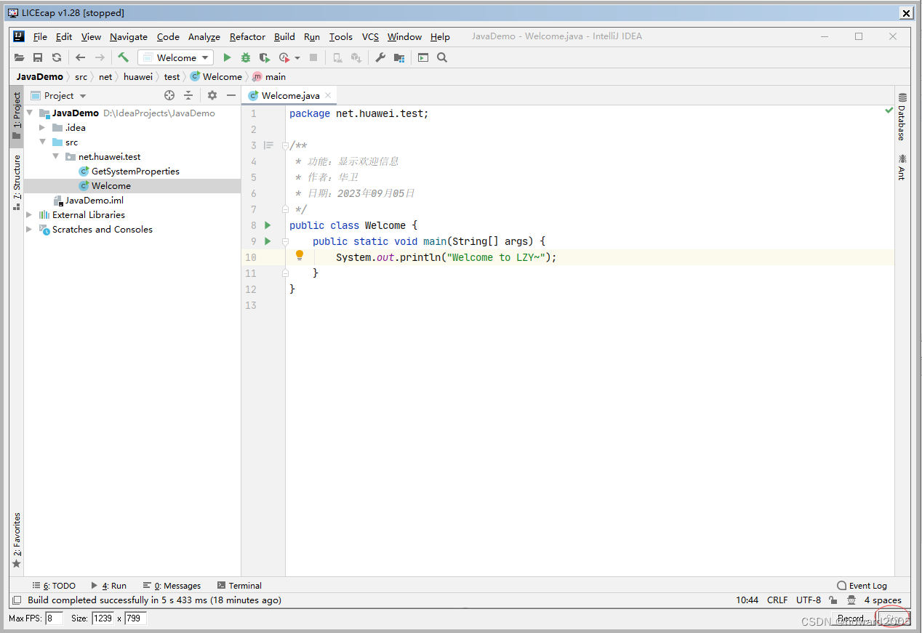Image resolution: width=922 pixels, height=633 pixels.
Task: Fold the main method on line 9
Action: 285,241
